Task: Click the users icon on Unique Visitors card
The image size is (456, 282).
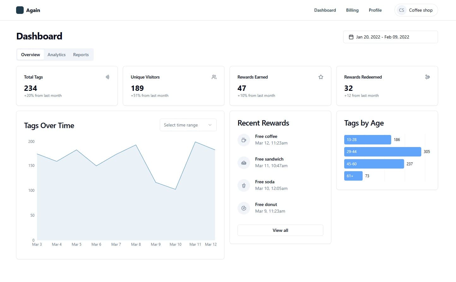Action: pyautogui.click(x=214, y=77)
